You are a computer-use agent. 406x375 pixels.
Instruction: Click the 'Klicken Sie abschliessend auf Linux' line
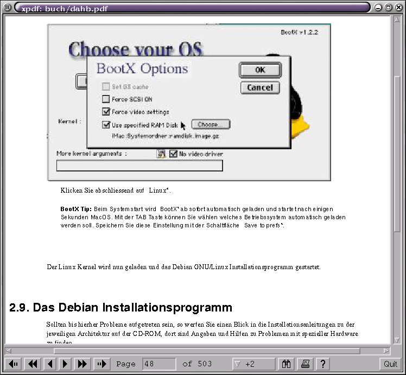coord(116,190)
